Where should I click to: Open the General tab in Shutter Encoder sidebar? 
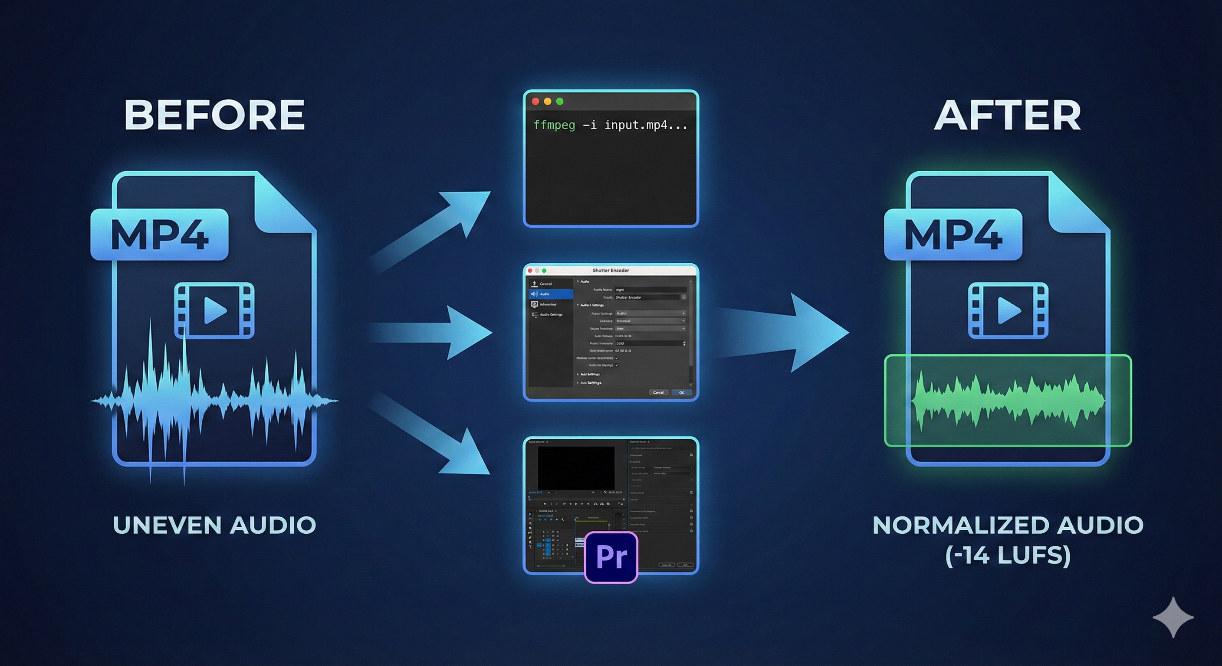pos(546,284)
